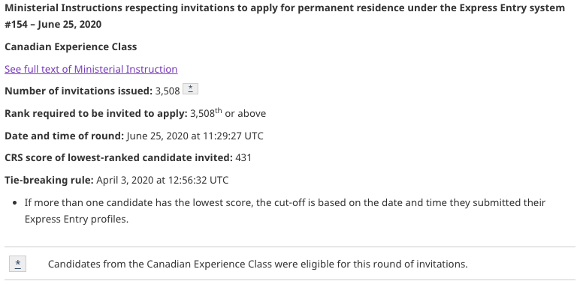Screen dimensions: 580x284
Task: Select the 'Rank required to be invited' label
Action: pyautogui.click(x=96, y=114)
